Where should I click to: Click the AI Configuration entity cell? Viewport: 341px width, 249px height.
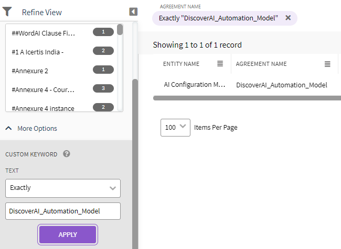(194, 85)
